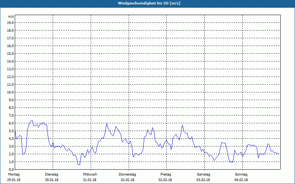
Task: Click the Monday wind peak above 6 m/s
Action: [32, 121]
